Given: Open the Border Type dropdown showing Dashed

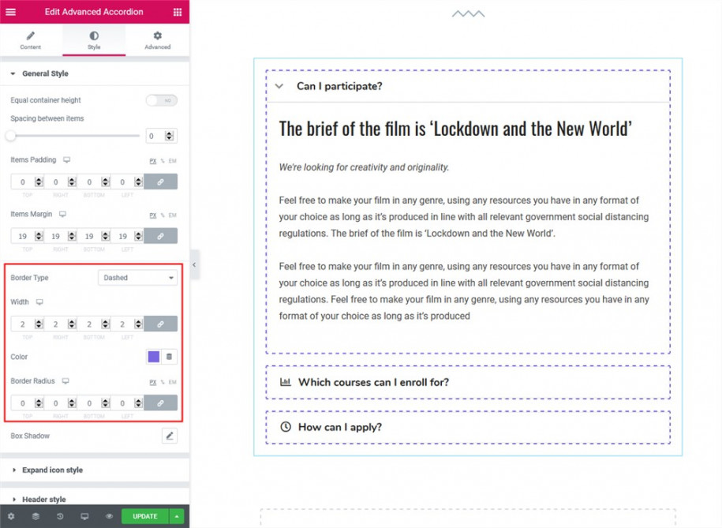Looking at the screenshot, I should [138, 277].
